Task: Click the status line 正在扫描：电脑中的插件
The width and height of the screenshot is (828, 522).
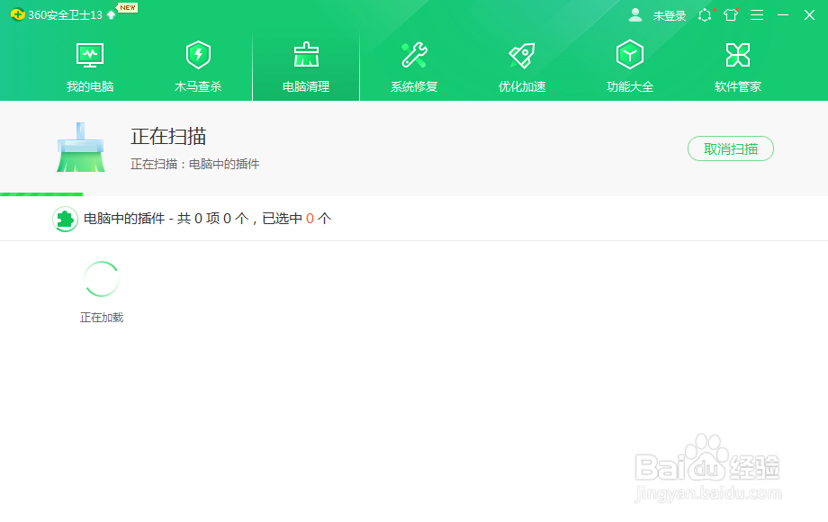Action: pyautogui.click(x=195, y=164)
